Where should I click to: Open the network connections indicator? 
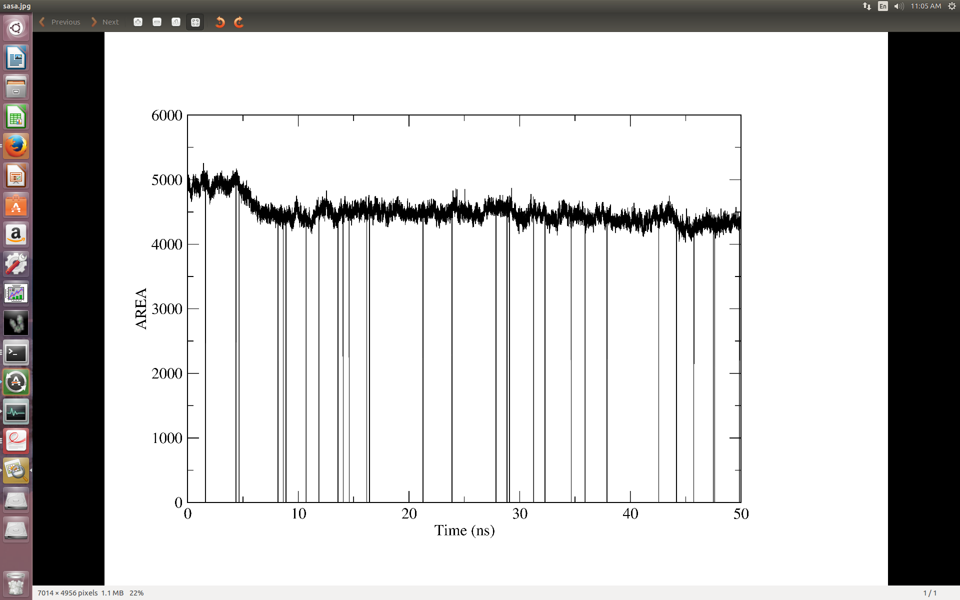(x=867, y=6)
